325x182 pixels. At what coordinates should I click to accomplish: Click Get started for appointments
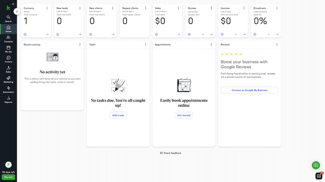[184, 115]
